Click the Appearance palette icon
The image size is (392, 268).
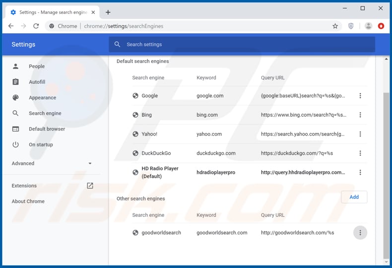pos(15,97)
